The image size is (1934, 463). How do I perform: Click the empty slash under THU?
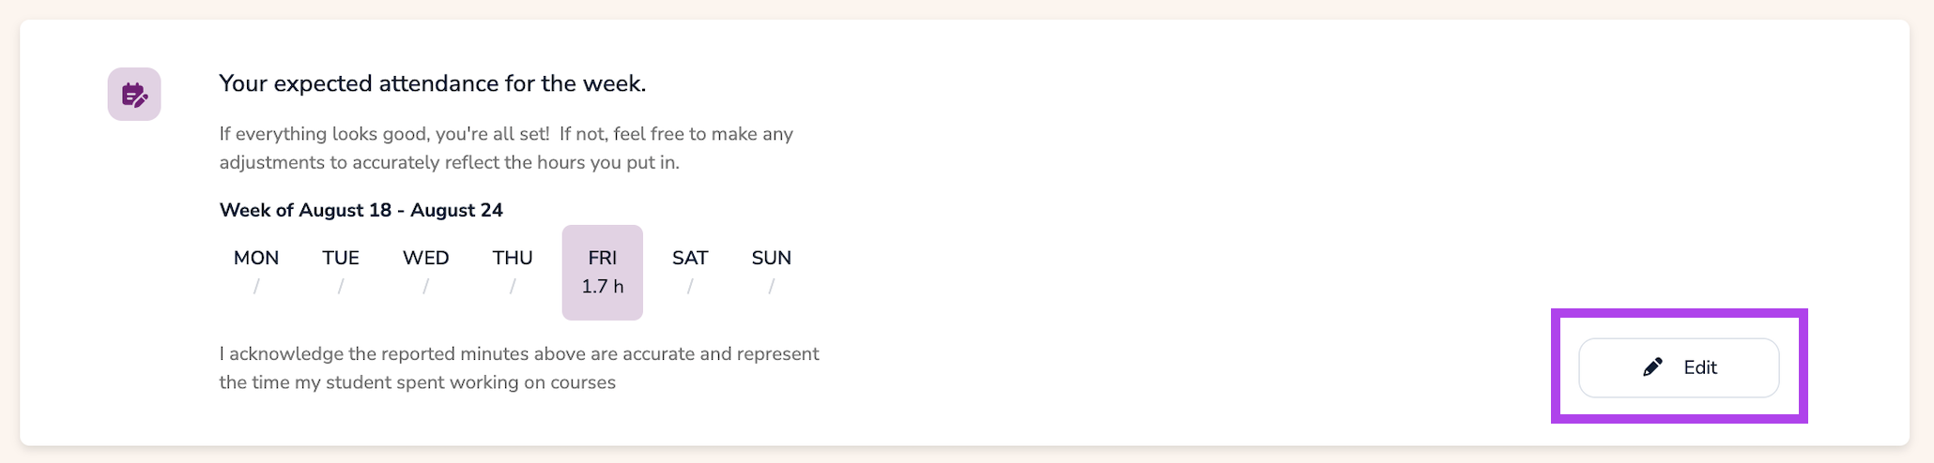513,287
